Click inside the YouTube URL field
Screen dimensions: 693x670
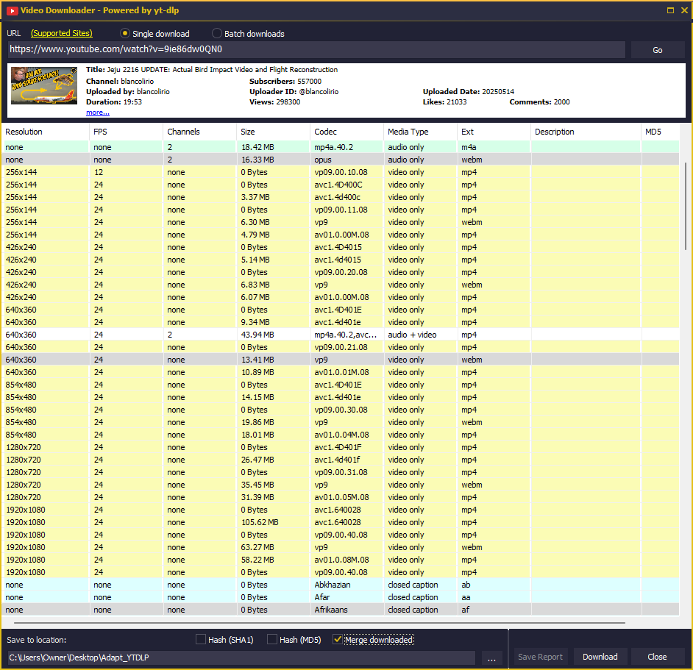(316, 49)
